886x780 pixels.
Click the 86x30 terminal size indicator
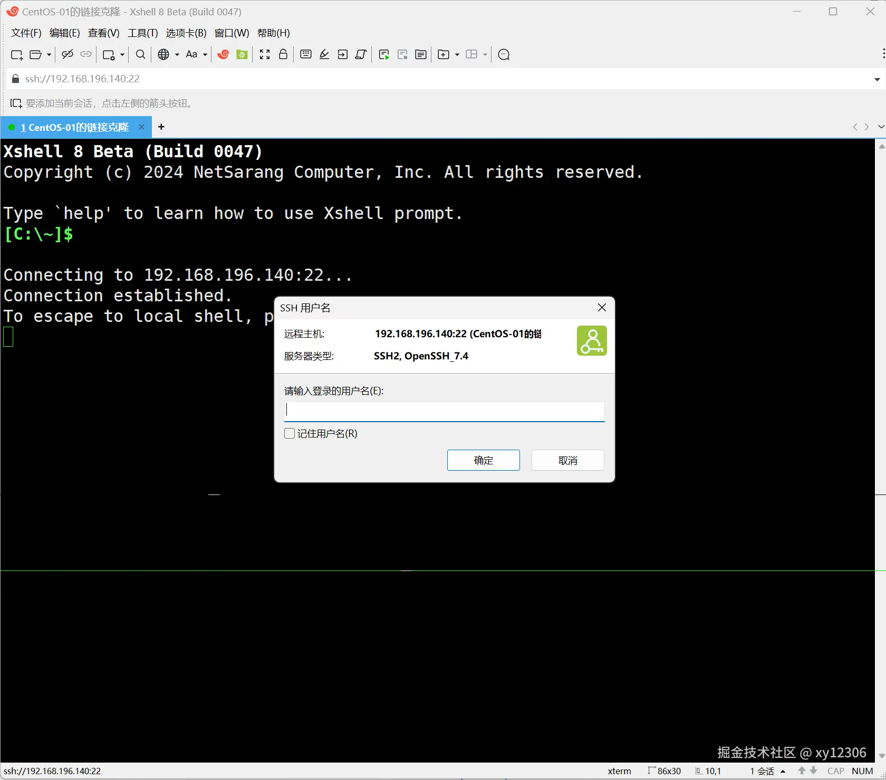pyautogui.click(x=664, y=771)
